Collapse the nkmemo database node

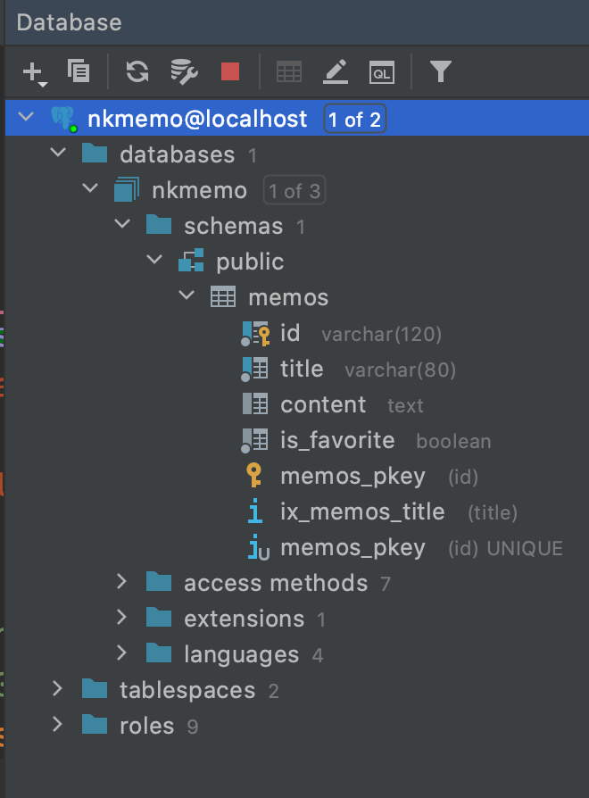(90, 187)
